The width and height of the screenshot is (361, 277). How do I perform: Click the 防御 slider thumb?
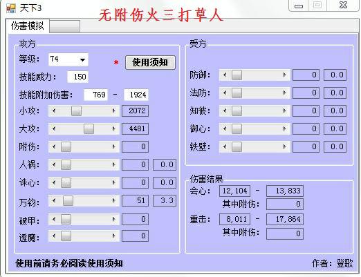click(x=237, y=75)
